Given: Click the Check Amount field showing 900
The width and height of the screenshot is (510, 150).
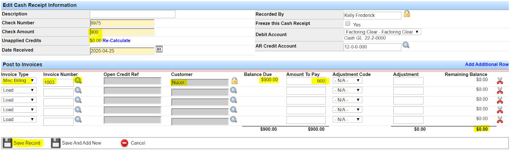Looking at the screenshot, I should point(122,32).
